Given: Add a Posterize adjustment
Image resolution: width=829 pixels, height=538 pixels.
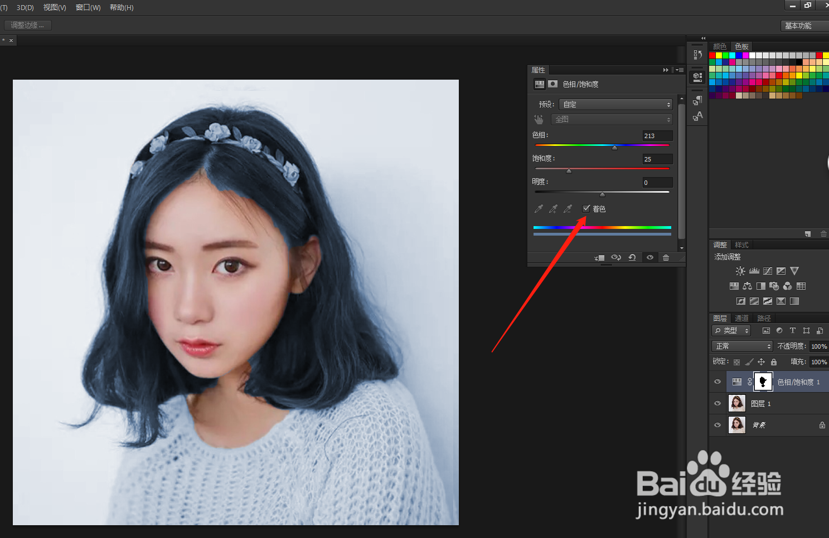Looking at the screenshot, I should [754, 301].
